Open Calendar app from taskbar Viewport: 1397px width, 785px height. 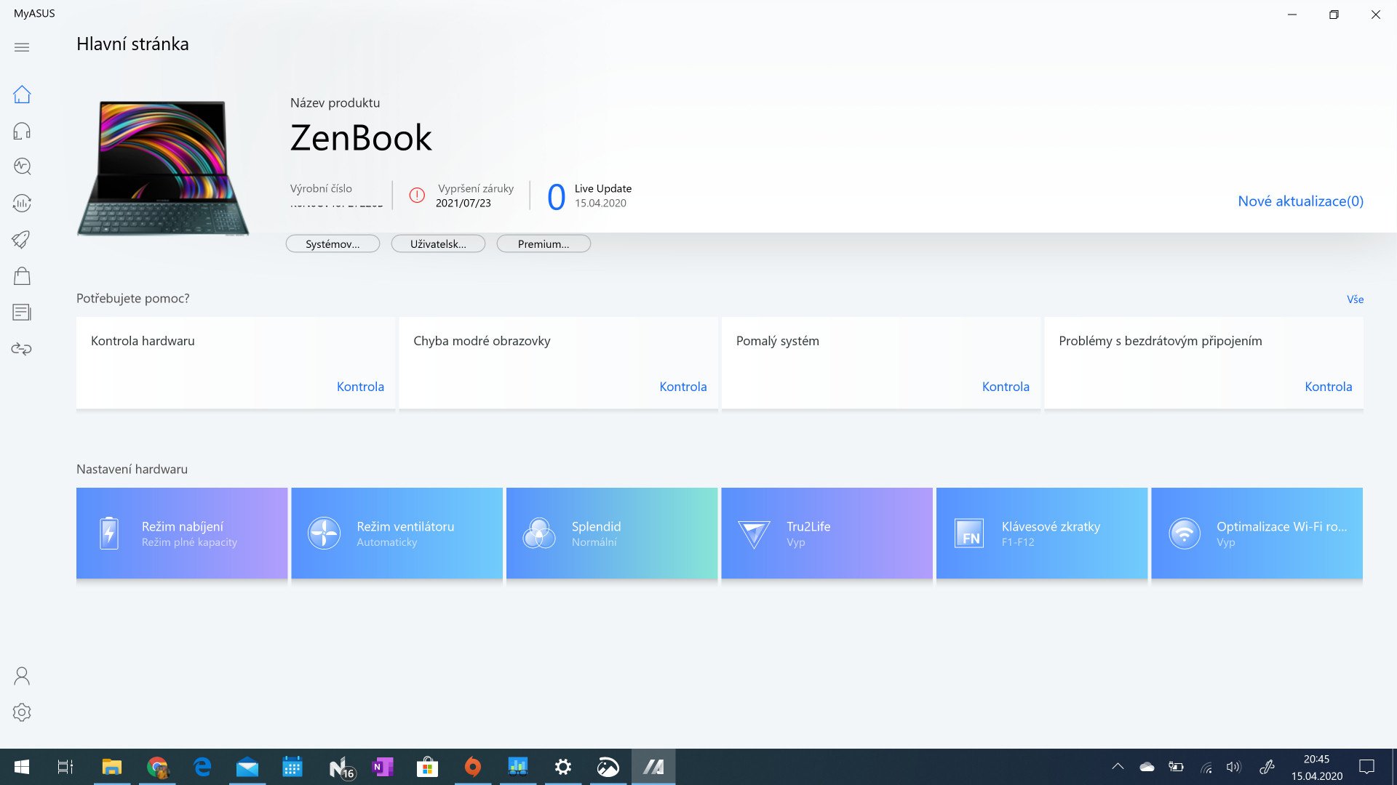[x=292, y=767]
